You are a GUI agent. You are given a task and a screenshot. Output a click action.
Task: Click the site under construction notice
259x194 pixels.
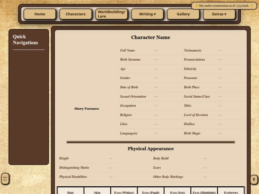coord(224,6)
